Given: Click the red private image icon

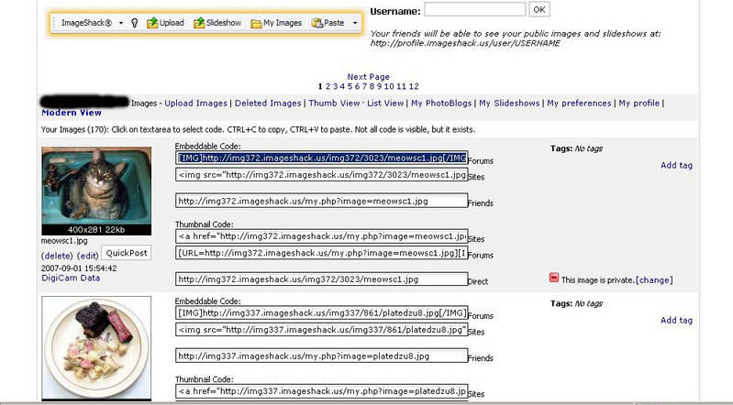Looking at the screenshot, I should click(x=553, y=279).
